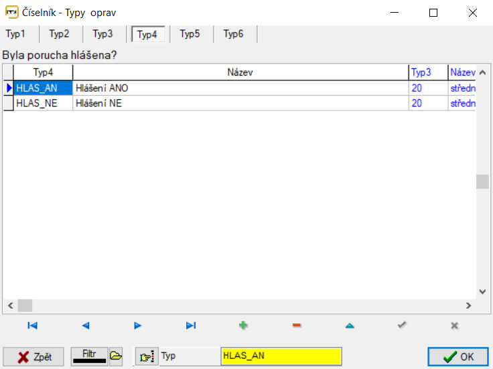Click the Zpět button
The image size is (493, 369).
(x=33, y=357)
